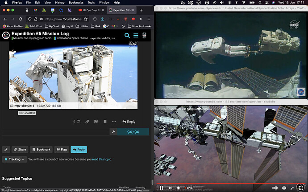Open the Utilities bookmarks folder
Image resolution: width=308 pixels, height=192 pixels.
click(x=82, y=26)
